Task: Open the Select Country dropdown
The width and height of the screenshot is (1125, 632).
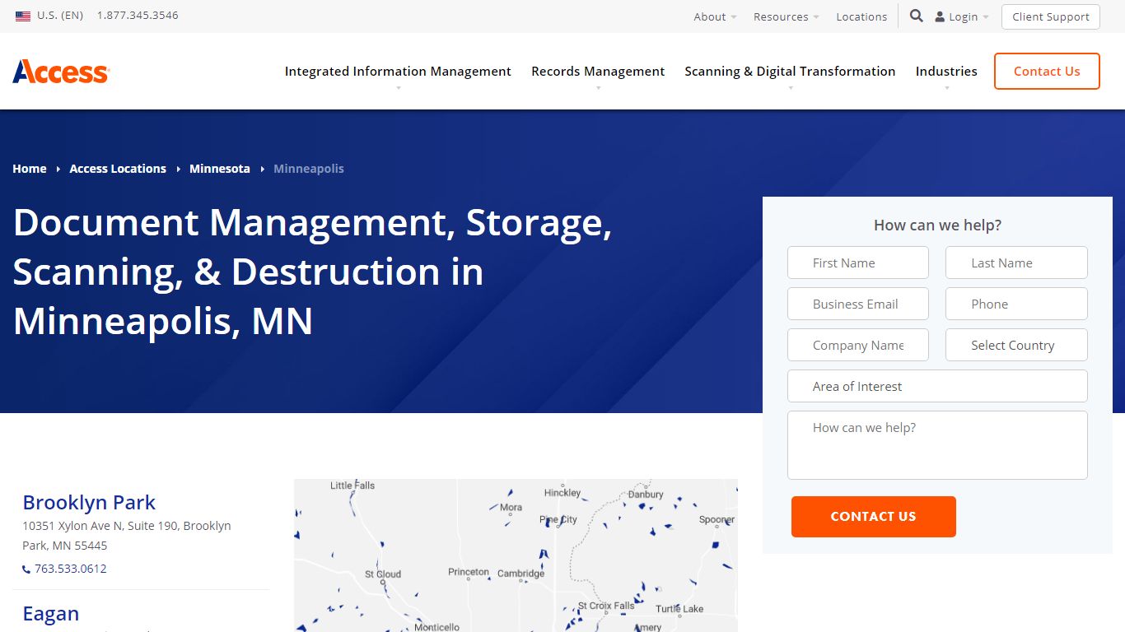Action: point(1016,345)
